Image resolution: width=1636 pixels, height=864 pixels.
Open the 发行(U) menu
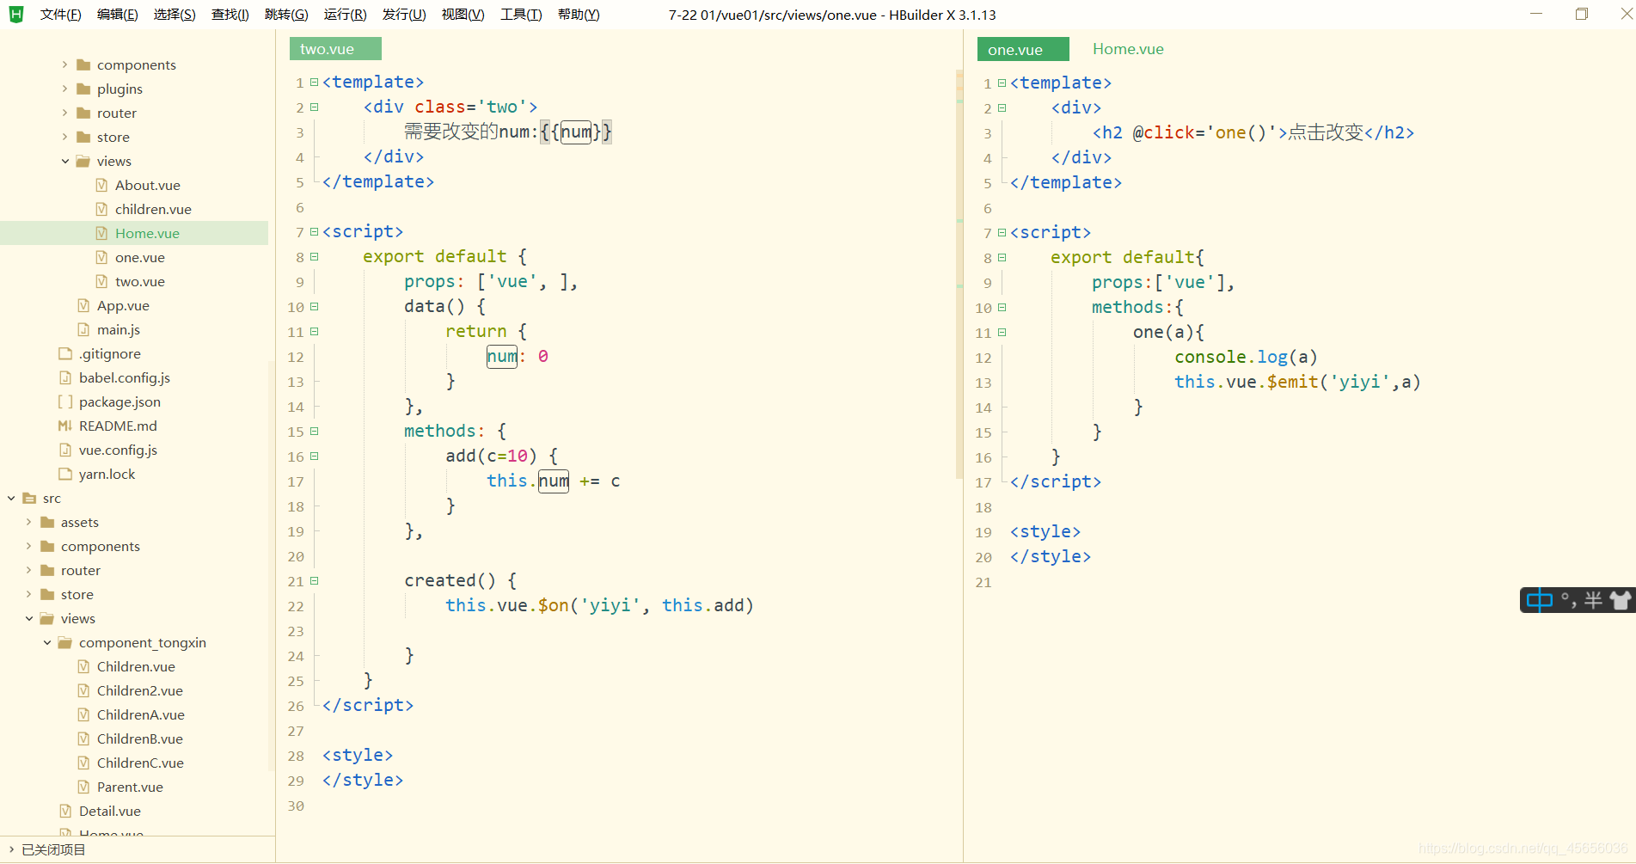(x=404, y=15)
